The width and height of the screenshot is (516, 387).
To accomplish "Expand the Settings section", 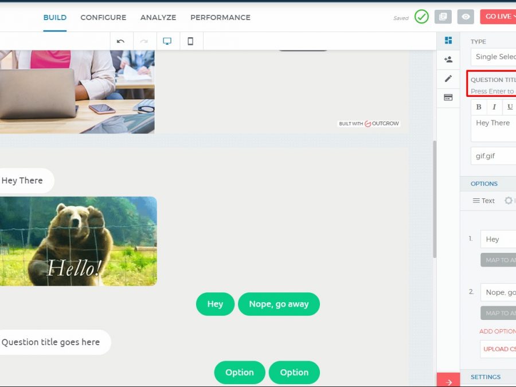I will [486, 377].
